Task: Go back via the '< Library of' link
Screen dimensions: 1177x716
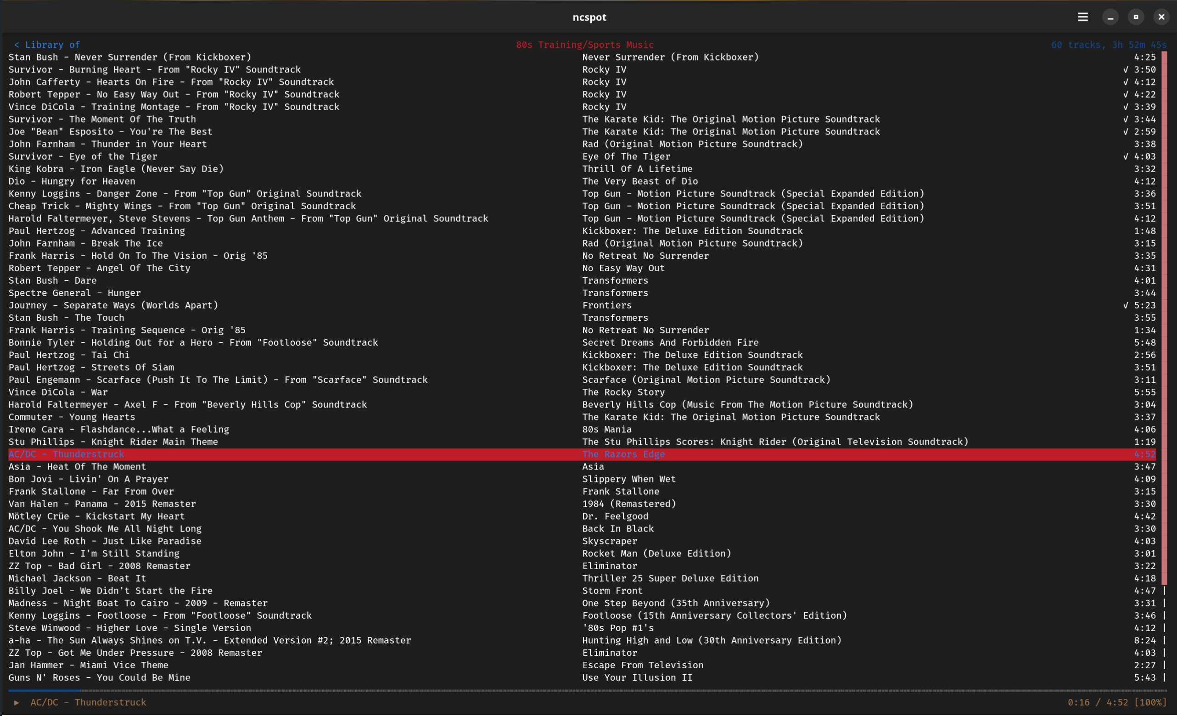Action: coord(47,45)
